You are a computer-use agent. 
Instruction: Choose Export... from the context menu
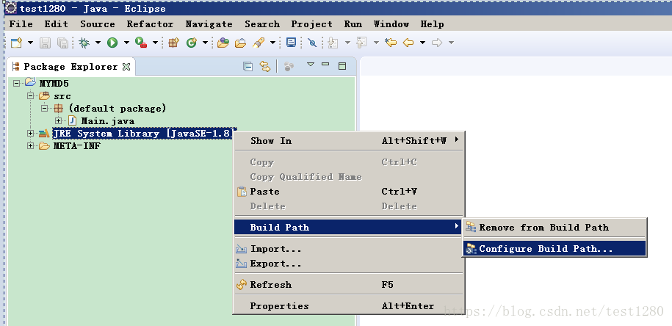[x=349, y=264]
